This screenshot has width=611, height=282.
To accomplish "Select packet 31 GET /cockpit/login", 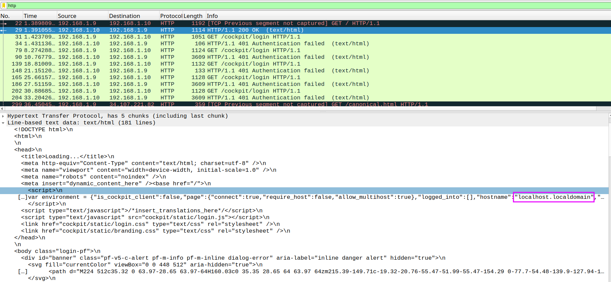I will [x=305, y=37].
